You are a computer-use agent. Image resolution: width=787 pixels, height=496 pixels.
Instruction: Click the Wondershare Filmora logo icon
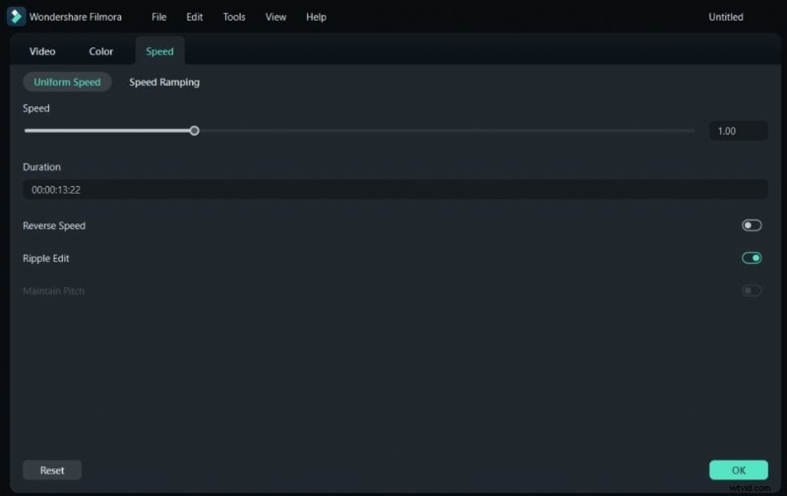(16, 17)
